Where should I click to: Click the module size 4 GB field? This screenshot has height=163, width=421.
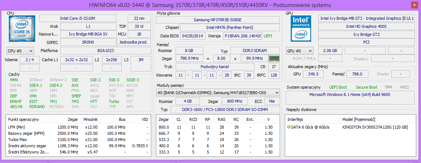tap(188, 101)
